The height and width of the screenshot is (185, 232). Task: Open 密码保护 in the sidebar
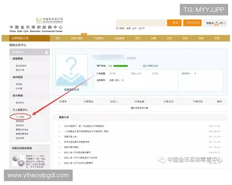coord(20,125)
